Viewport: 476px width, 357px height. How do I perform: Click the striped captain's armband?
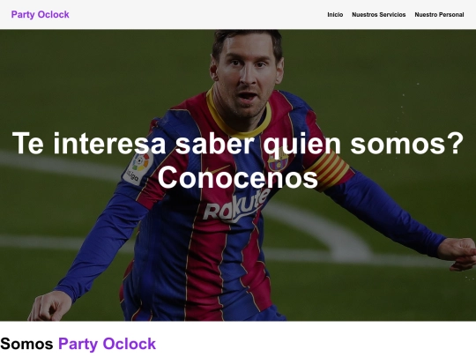[329, 171]
